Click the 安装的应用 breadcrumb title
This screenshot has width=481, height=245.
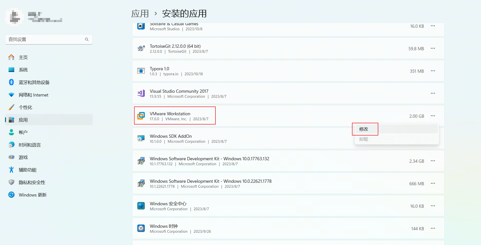[184, 13]
